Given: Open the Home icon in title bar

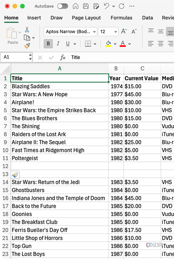Looking at the screenshot, I should 75,6.
